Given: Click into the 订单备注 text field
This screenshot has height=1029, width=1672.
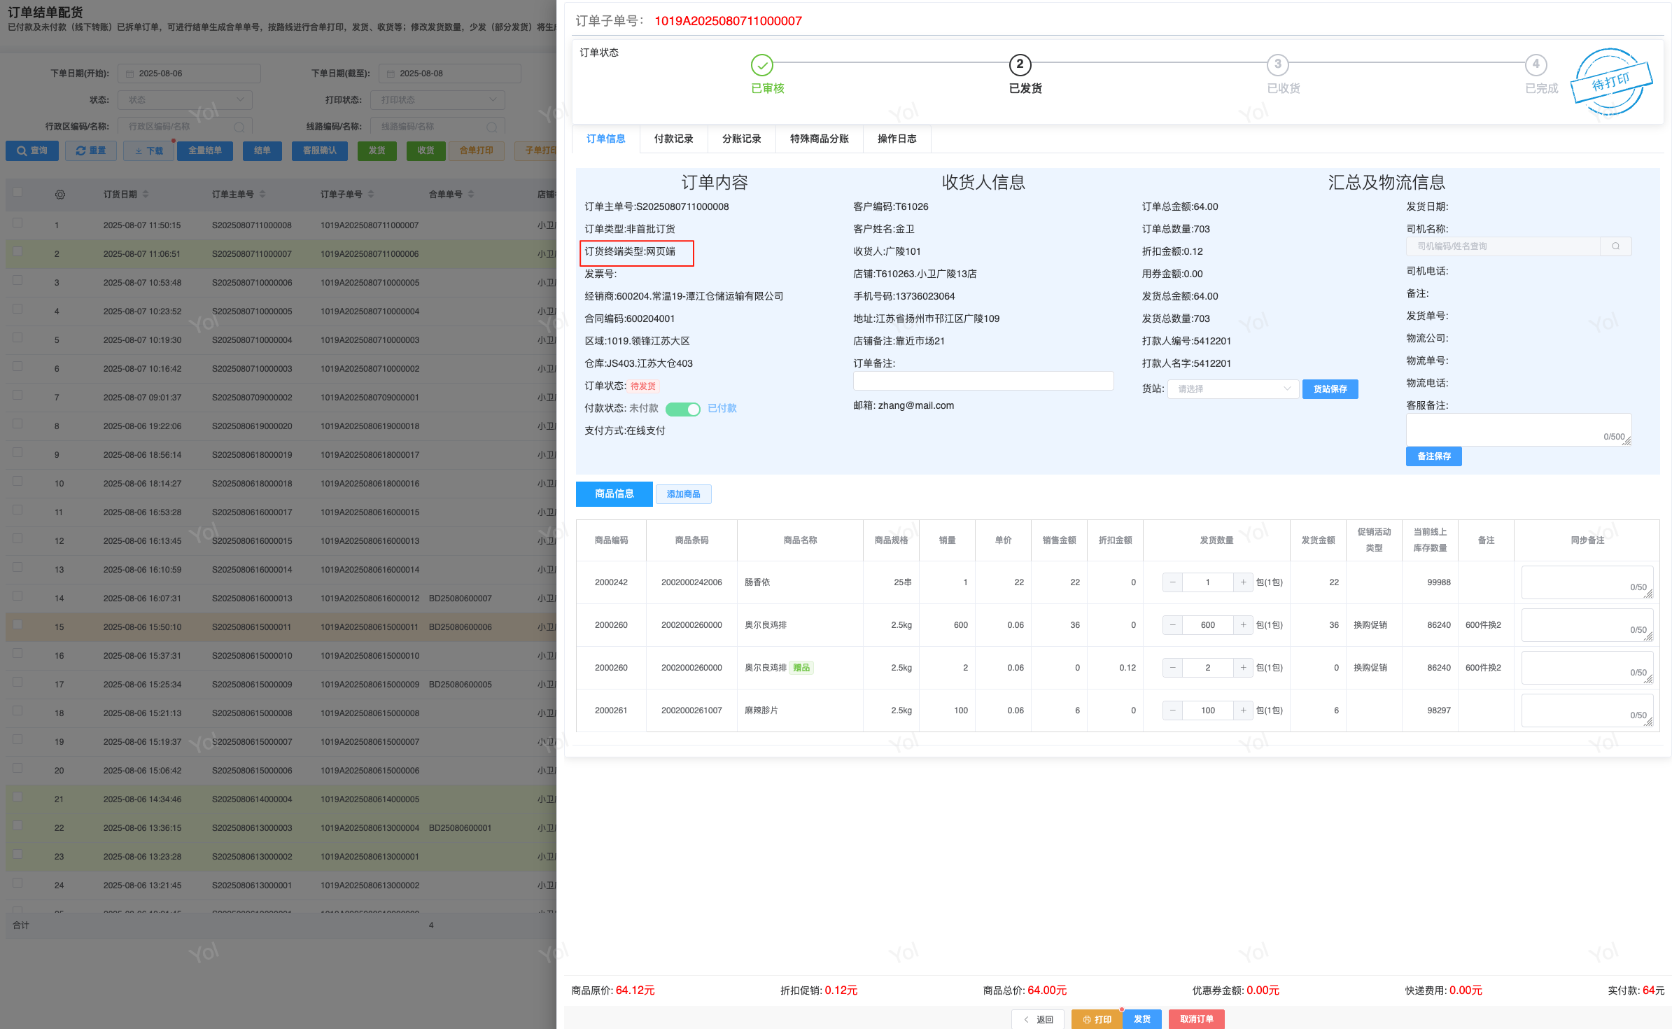Looking at the screenshot, I should 983,381.
